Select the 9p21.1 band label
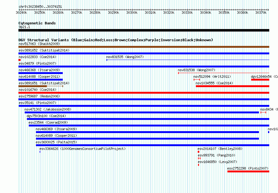The width and height of the screenshot is (278, 193). [x=24, y=27]
